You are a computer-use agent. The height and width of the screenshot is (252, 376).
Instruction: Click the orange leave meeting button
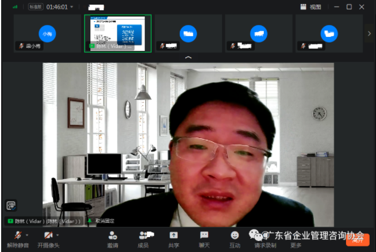click(x=358, y=240)
